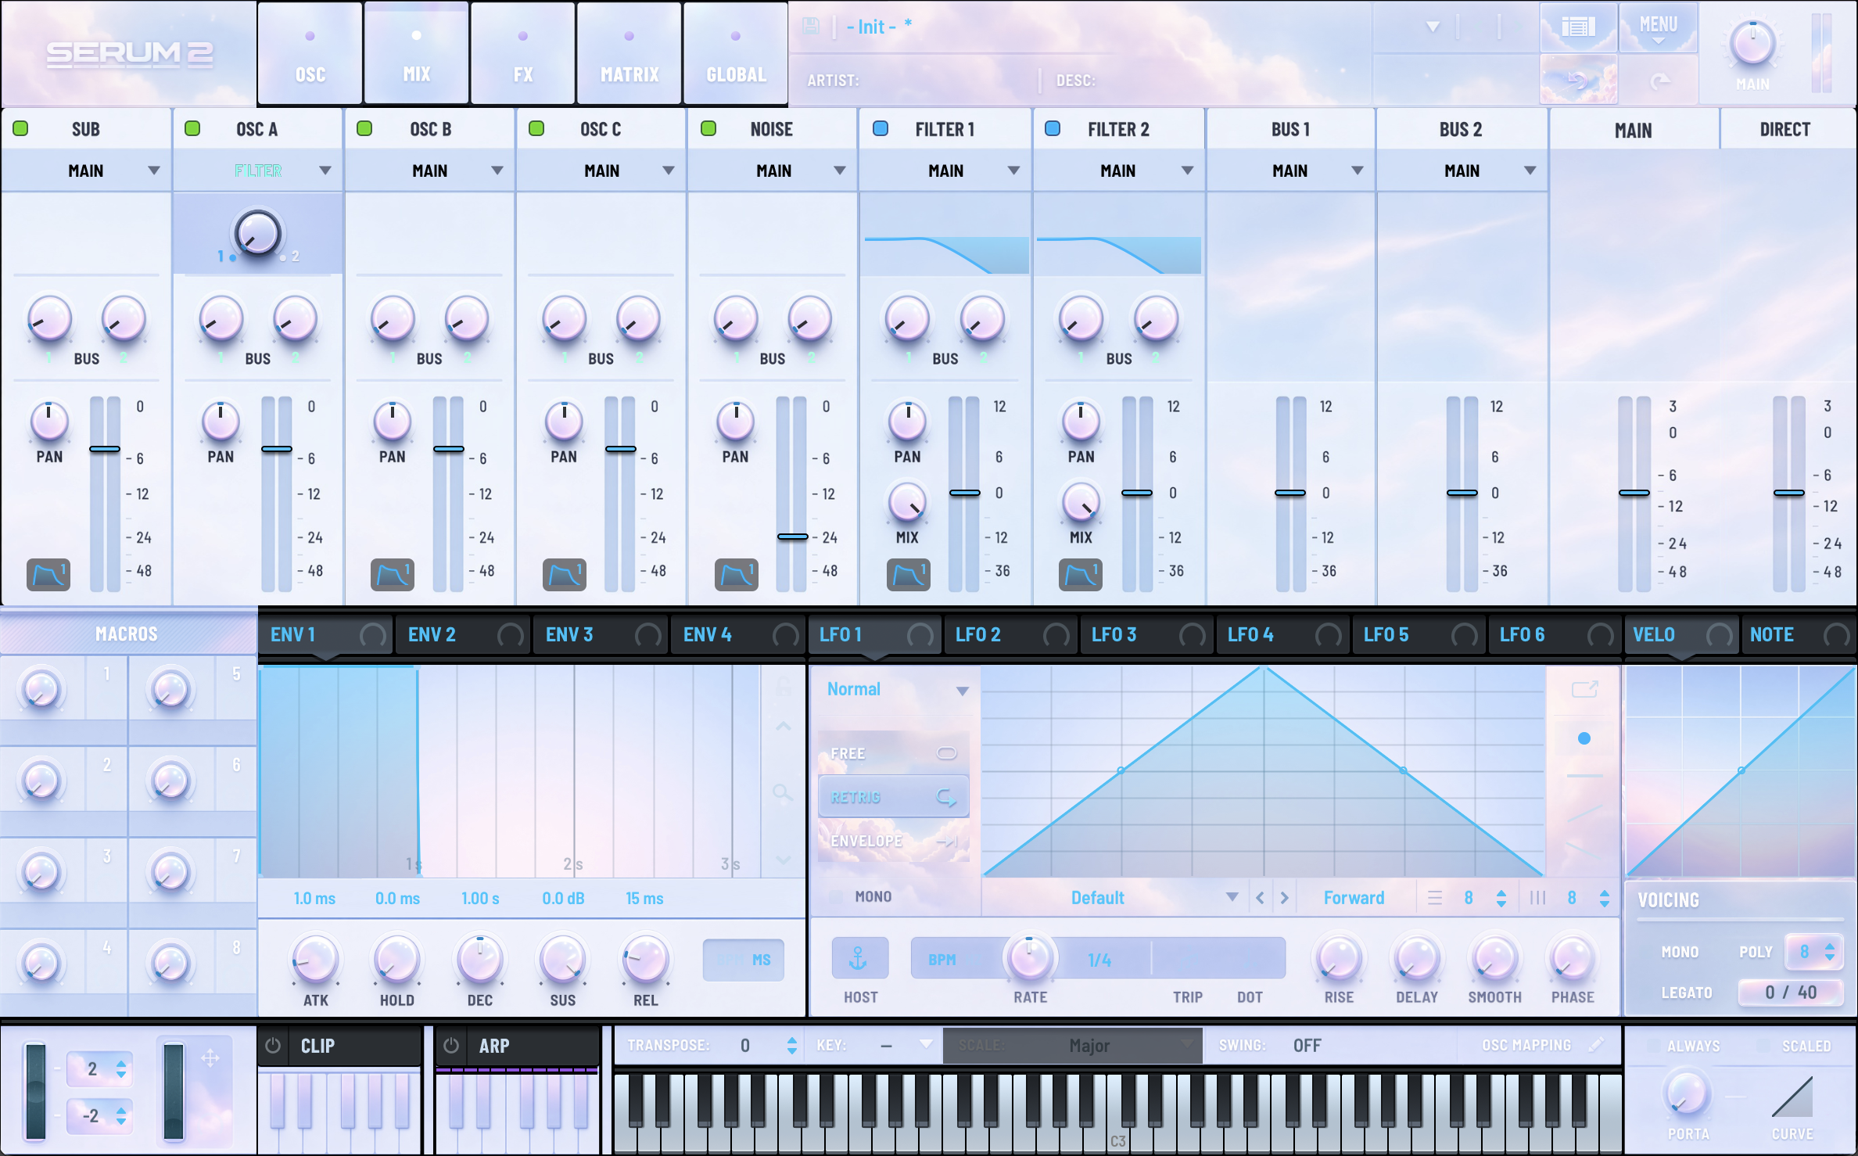The width and height of the screenshot is (1858, 1156).
Task: Click the ENV 2 modulation source handle
Action: click(x=511, y=634)
